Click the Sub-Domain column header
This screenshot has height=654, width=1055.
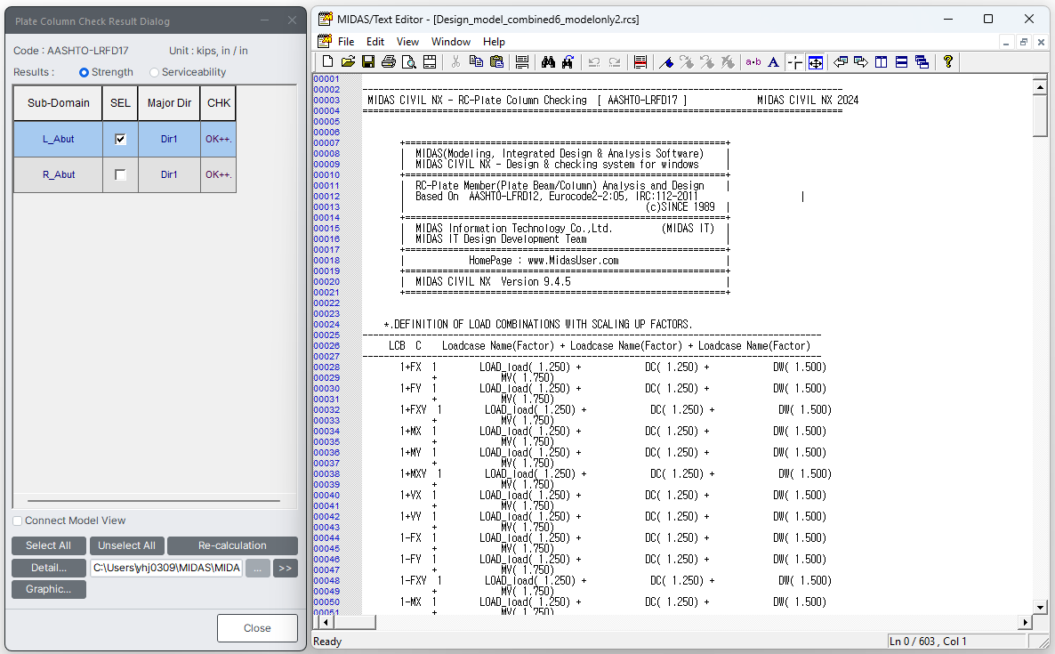59,103
